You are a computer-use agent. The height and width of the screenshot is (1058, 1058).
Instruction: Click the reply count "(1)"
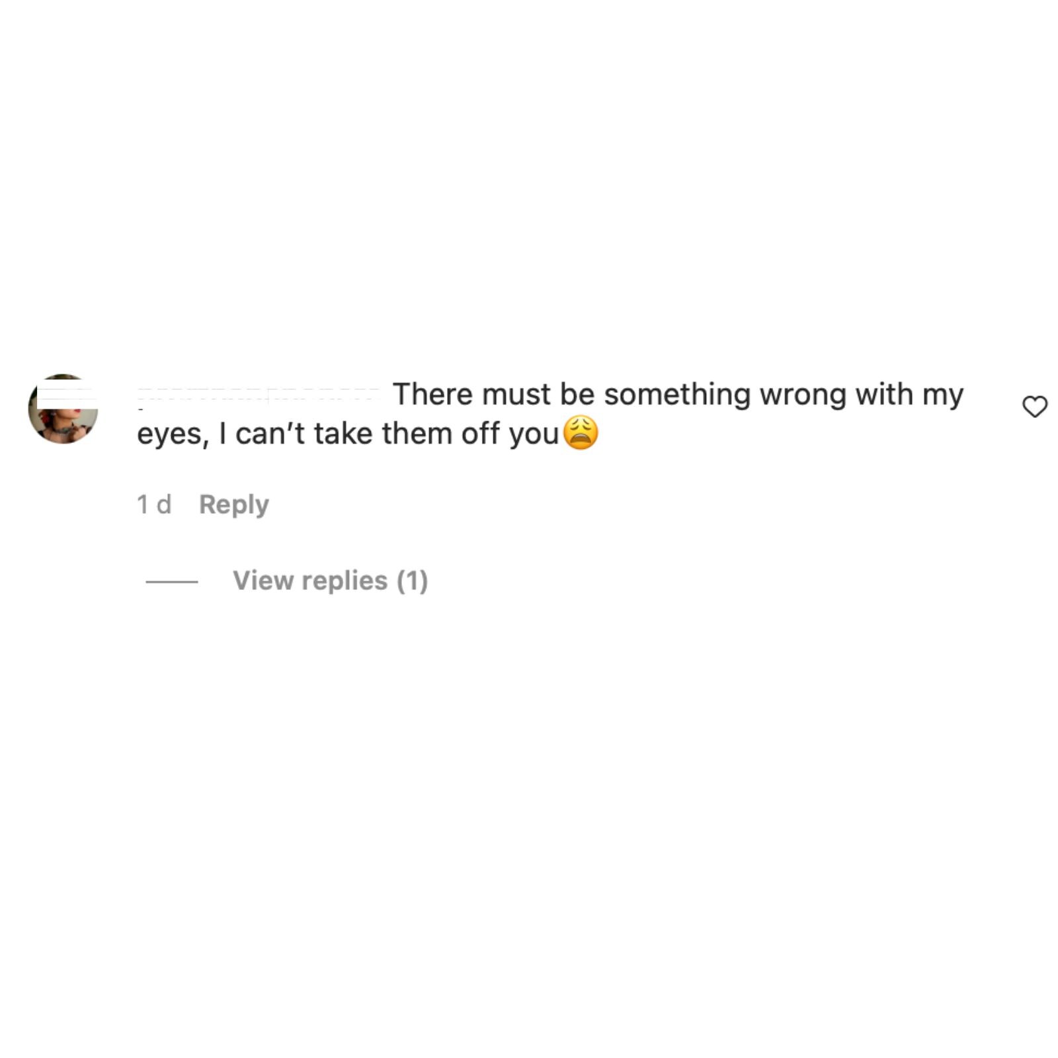(x=412, y=581)
